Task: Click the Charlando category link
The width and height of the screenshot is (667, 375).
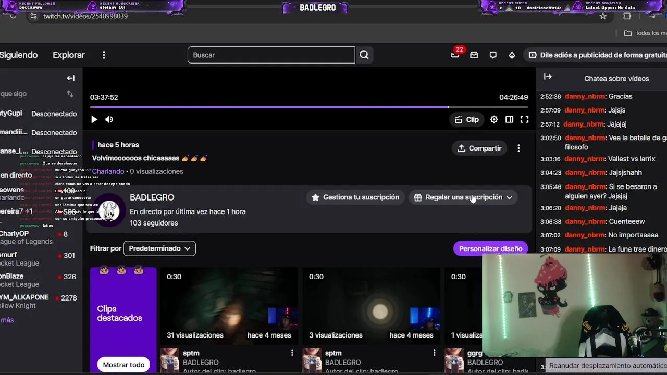Action: click(x=108, y=171)
